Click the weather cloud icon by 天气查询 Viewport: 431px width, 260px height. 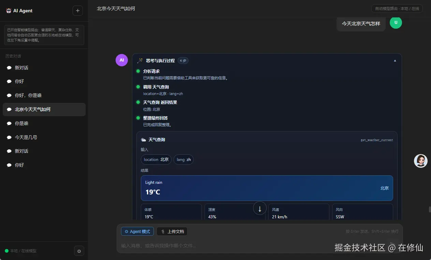pos(144,140)
